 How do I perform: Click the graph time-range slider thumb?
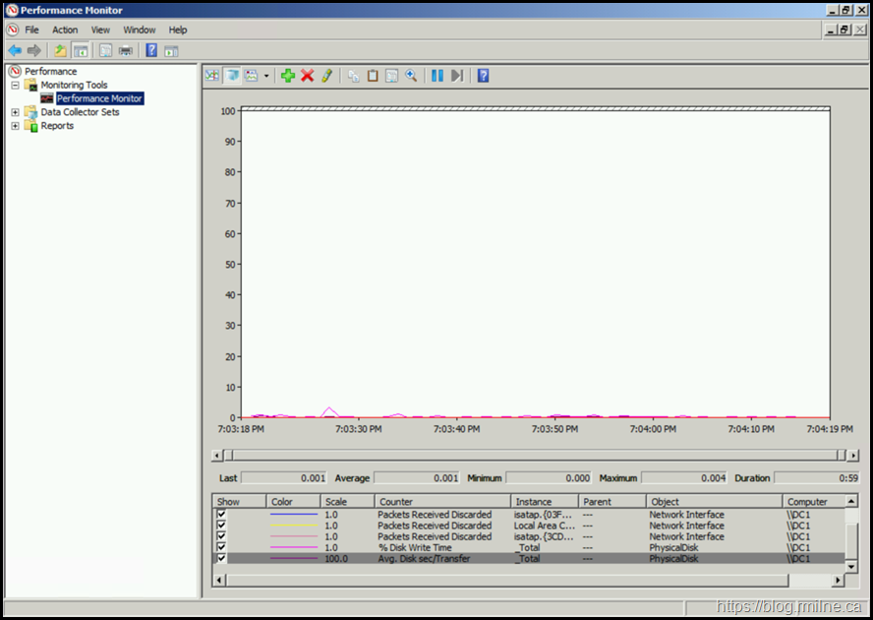point(228,455)
